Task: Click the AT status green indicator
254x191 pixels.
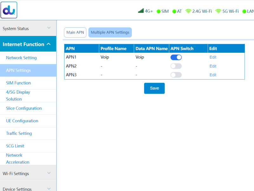Action: coord(174,11)
